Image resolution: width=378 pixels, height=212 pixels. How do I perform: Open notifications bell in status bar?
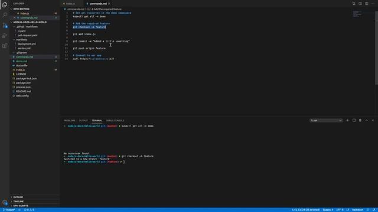[x=374, y=210]
